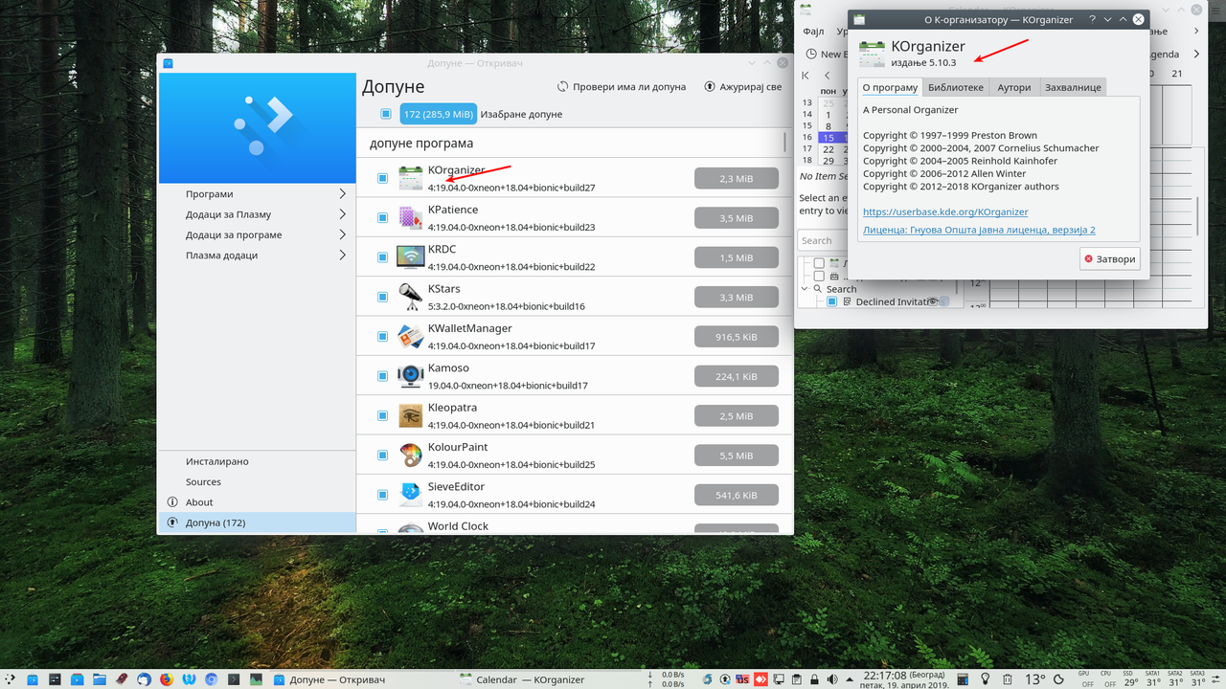Click the red Anydesk-style icon in system tray
1226x689 pixels.
[761, 679]
